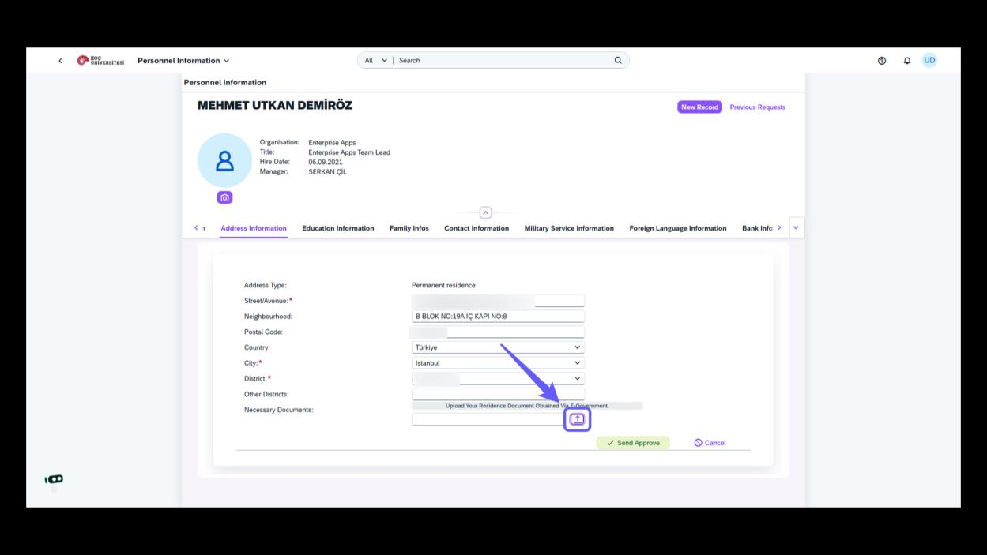Click the Other Districts field

point(498,394)
